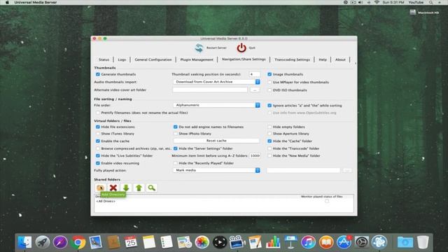Viewport: 448px width, 252px height.
Task: Toggle Hide file extensions checkbox
Action: coord(98,127)
